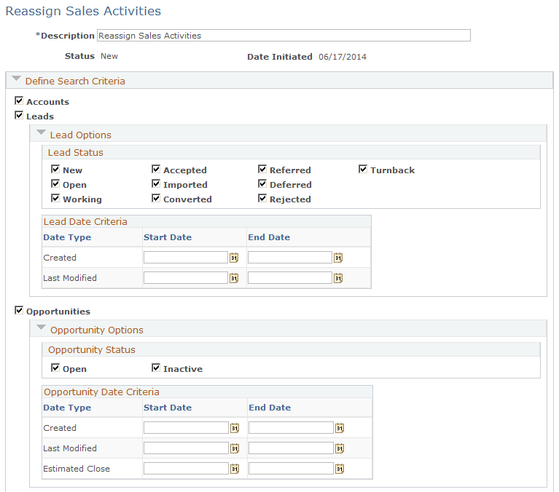Toggle the Referred lead status checkbox

point(262,169)
